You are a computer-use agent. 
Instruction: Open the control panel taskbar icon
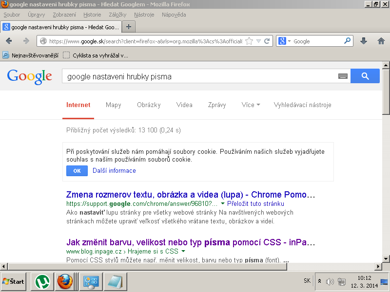[x=91, y=282]
